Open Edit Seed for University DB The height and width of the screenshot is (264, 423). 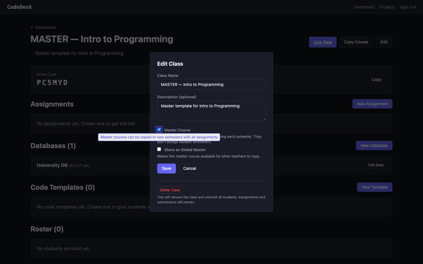(376, 165)
